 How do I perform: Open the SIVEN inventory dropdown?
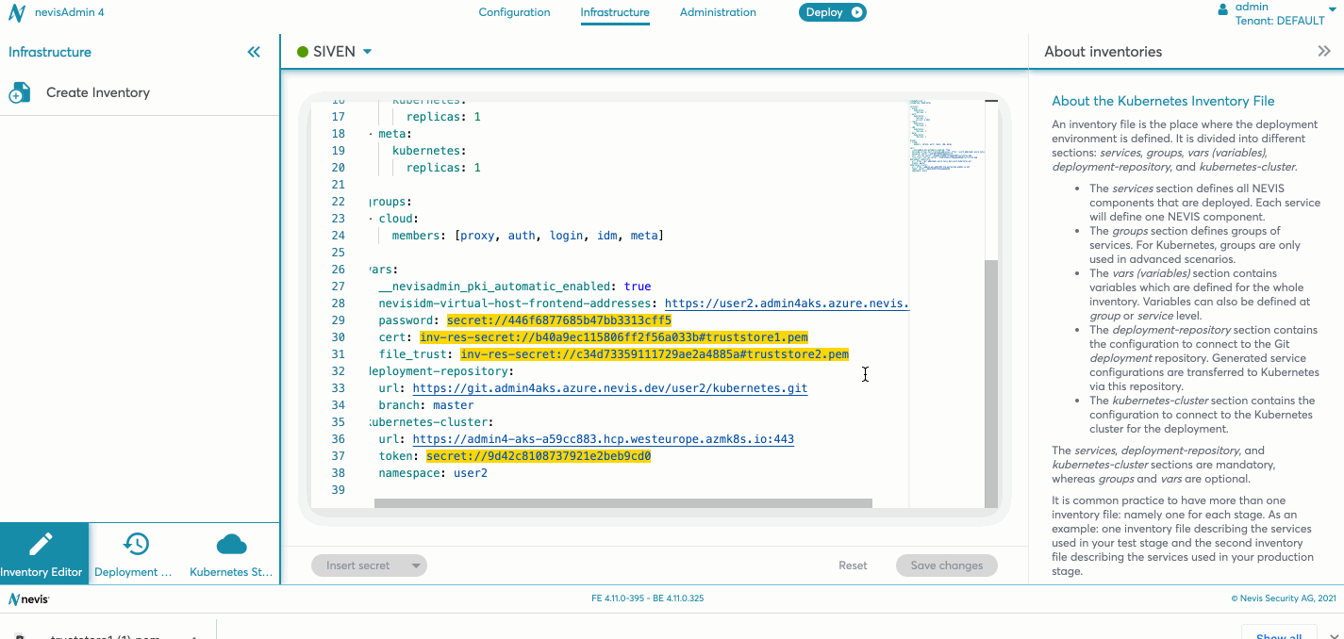pos(367,52)
